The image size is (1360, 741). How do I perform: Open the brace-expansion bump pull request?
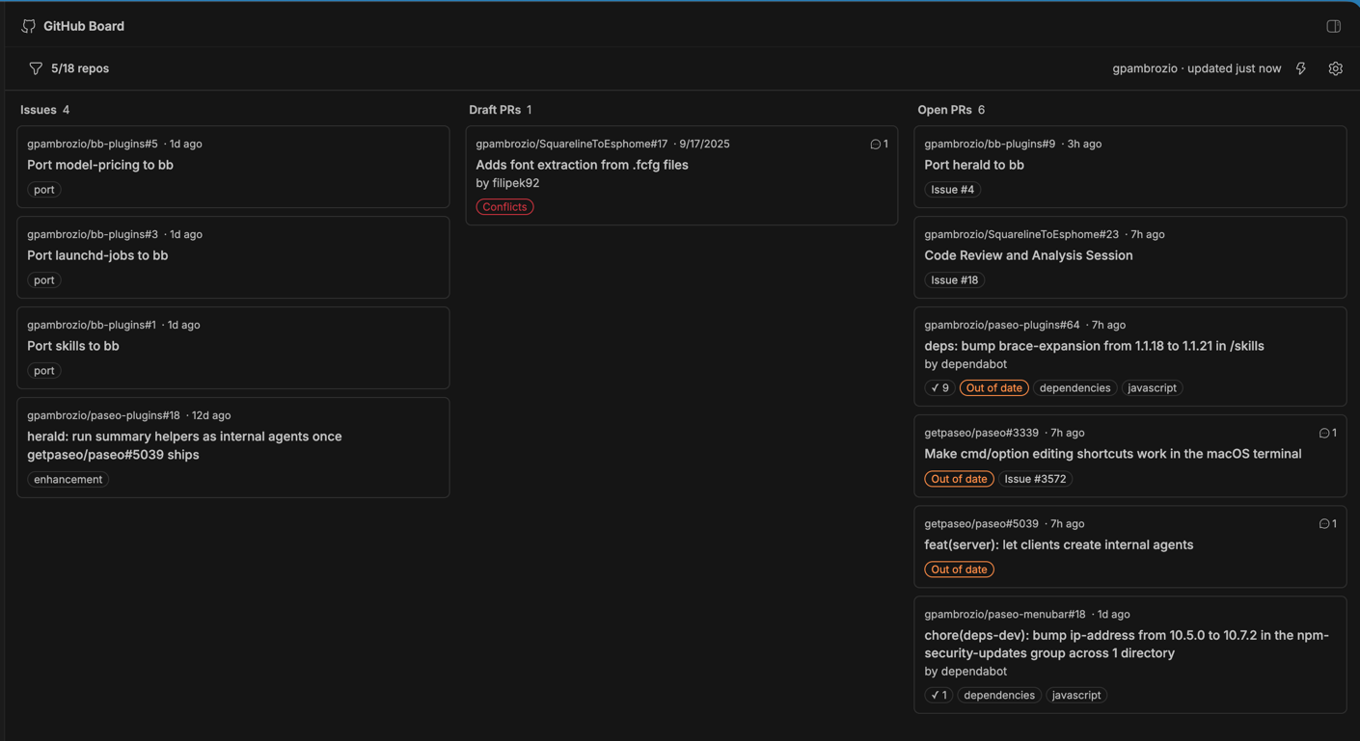tap(1094, 346)
